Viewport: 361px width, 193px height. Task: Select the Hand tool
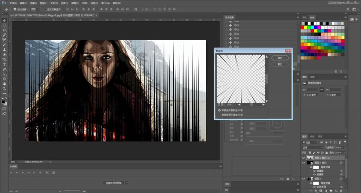pos(5,83)
